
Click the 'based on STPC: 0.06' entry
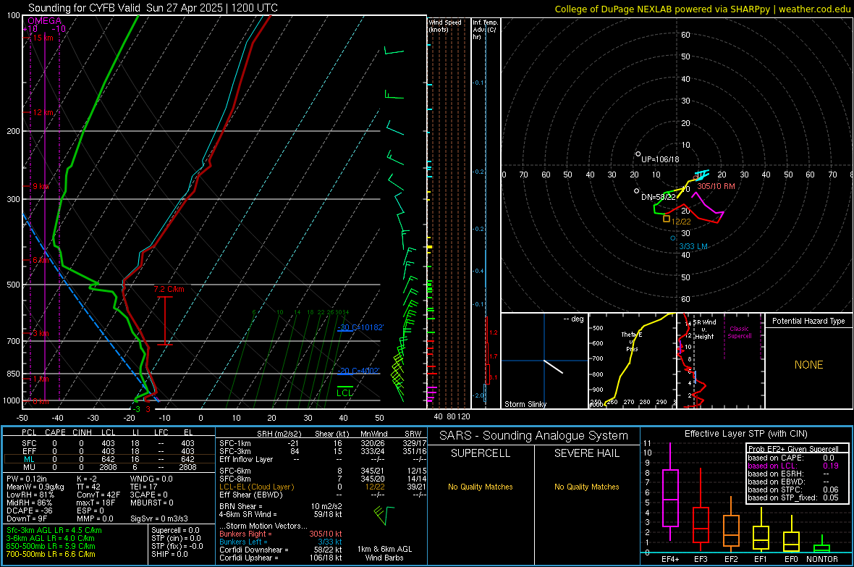pos(793,490)
